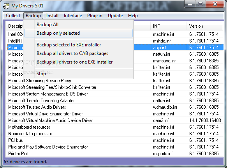
Task: Open the Install menu
Action: [52, 16]
